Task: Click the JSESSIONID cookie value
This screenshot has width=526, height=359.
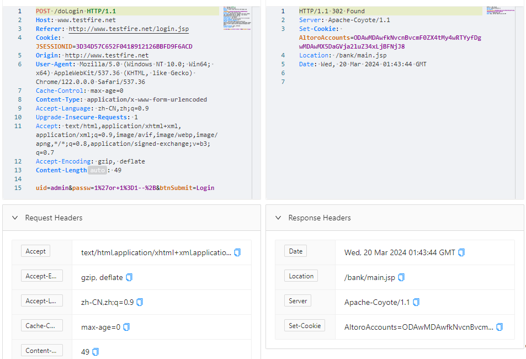Action: click(134, 46)
